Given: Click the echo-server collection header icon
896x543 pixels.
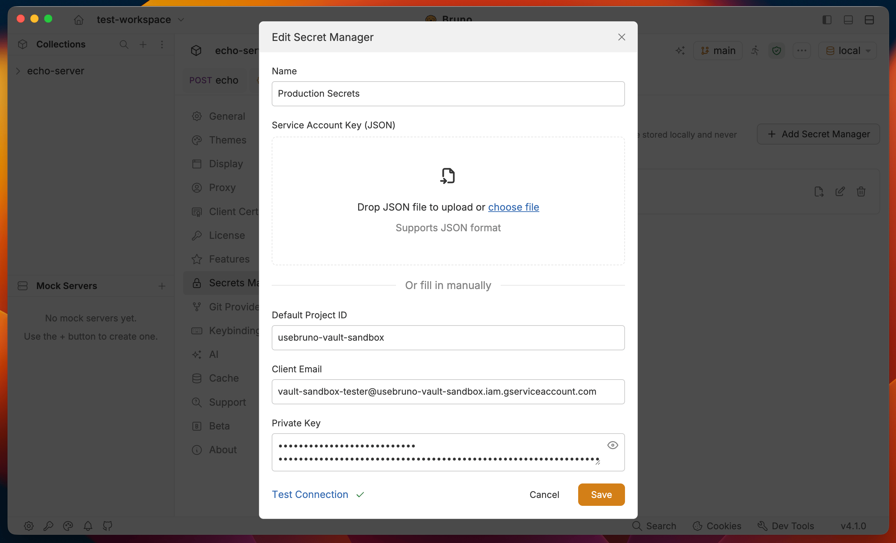Looking at the screenshot, I should (196, 51).
